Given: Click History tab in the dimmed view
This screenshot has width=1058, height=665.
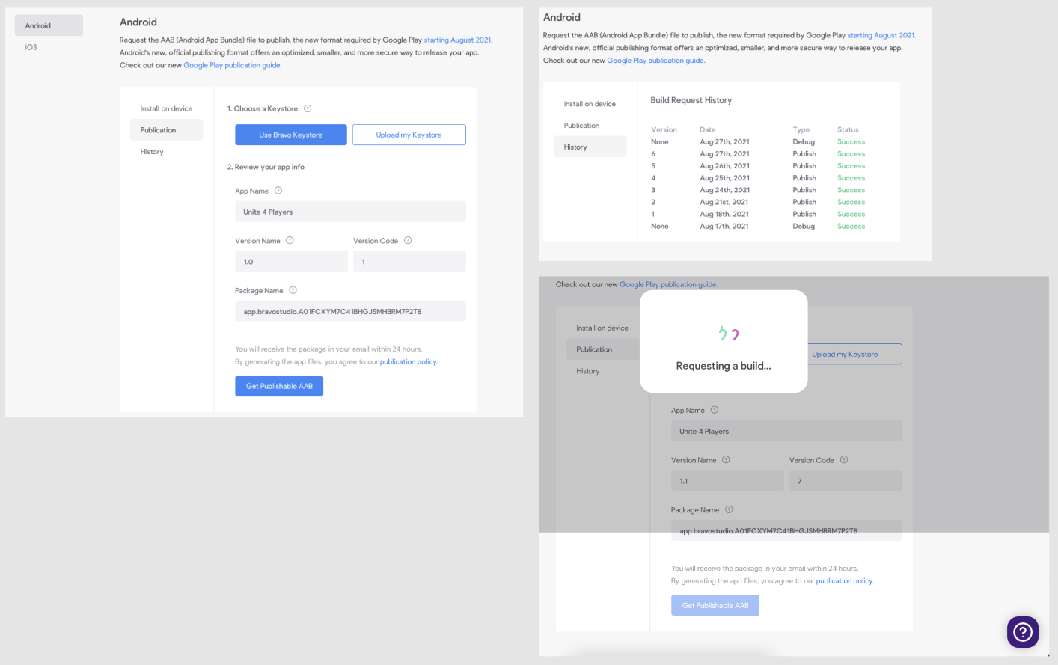Looking at the screenshot, I should coord(588,371).
